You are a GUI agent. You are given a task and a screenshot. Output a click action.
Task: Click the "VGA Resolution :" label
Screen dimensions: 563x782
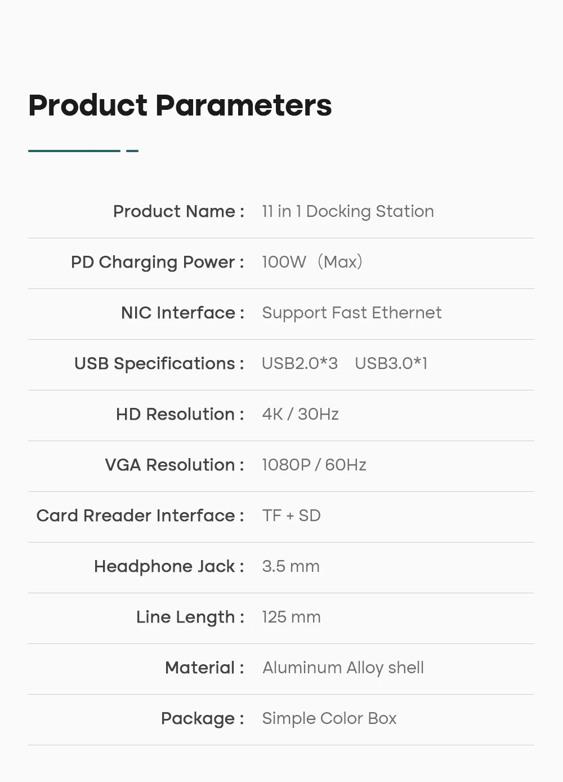pos(174,465)
